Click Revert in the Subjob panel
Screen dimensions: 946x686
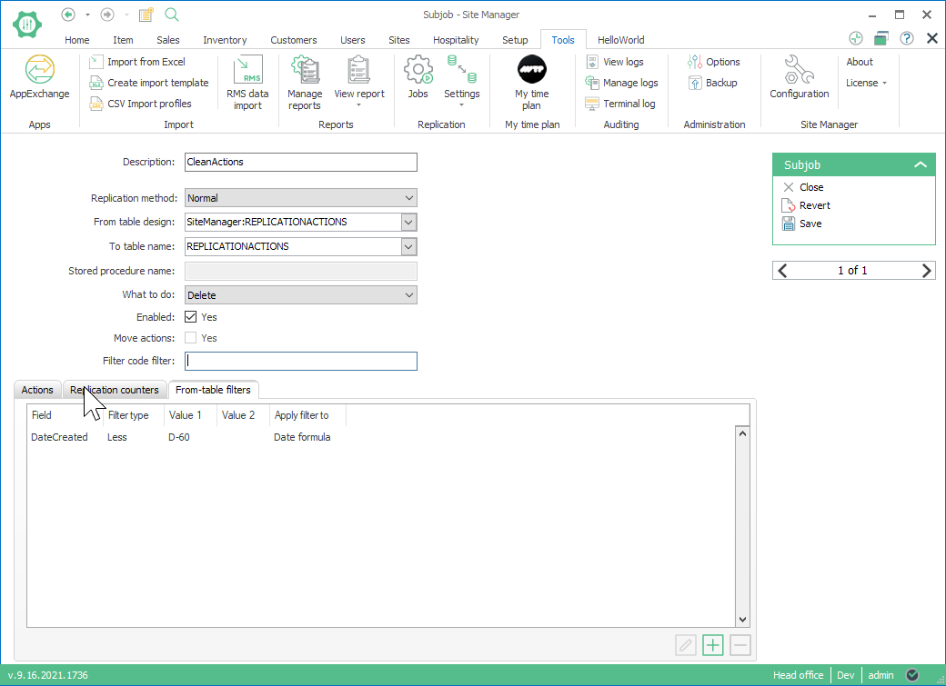[x=814, y=205]
